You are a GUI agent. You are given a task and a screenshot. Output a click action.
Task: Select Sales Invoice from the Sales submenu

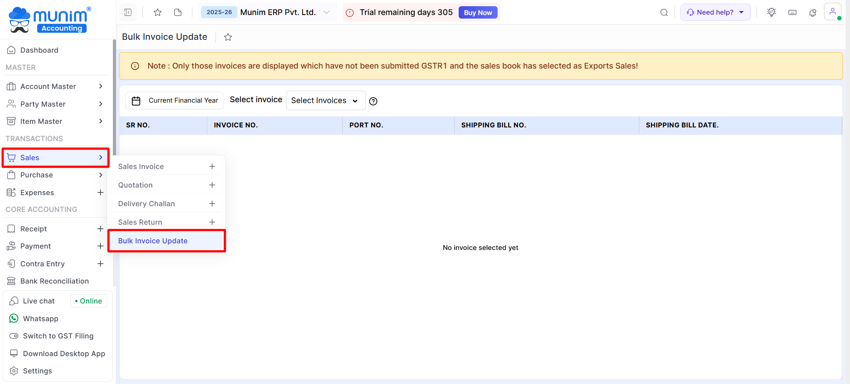click(141, 166)
